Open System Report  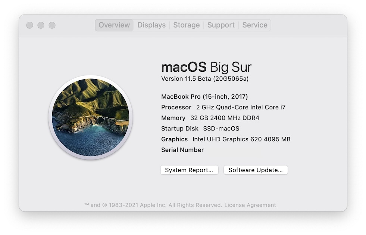(x=189, y=170)
